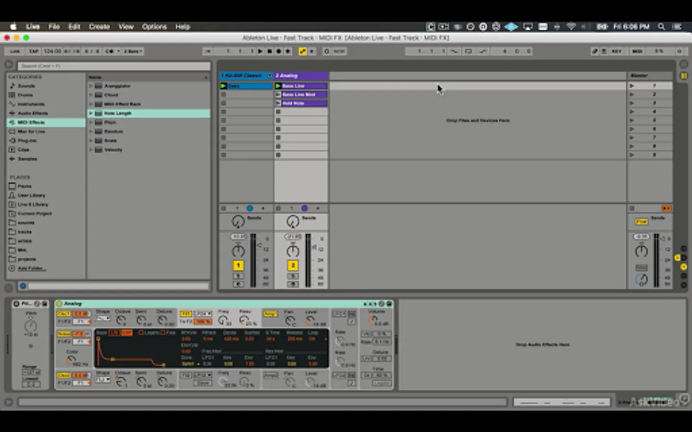The width and height of the screenshot is (692, 432).
Task: Launch Master scene 1
Action: click(x=632, y=86)
